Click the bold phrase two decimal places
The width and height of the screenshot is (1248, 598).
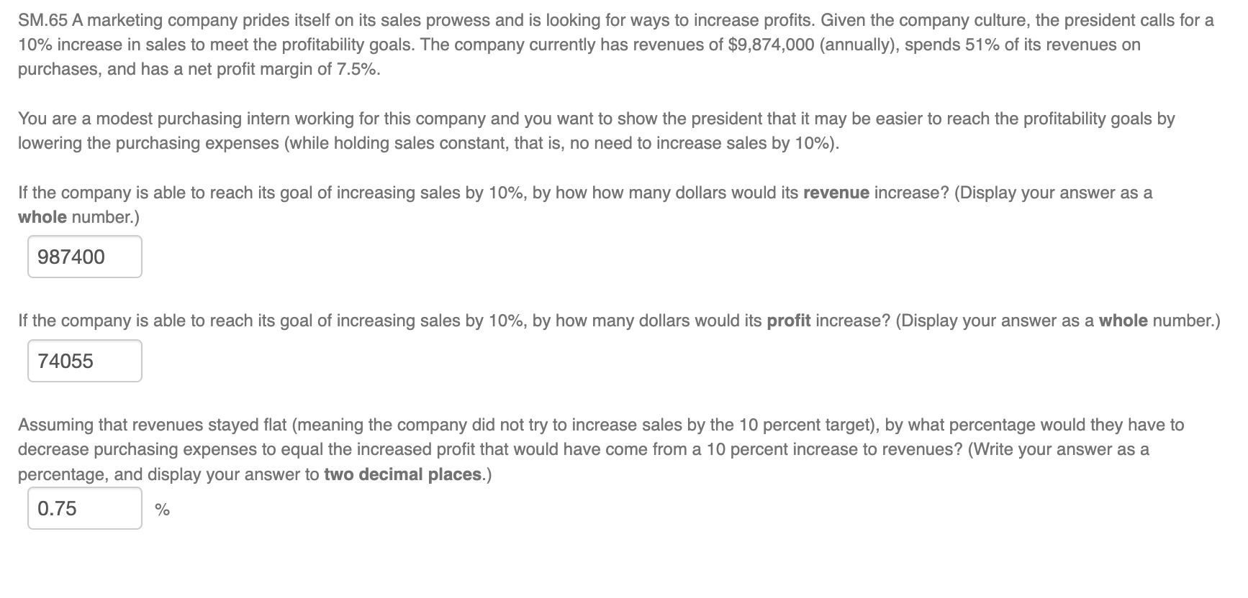(x=403, y=474)
